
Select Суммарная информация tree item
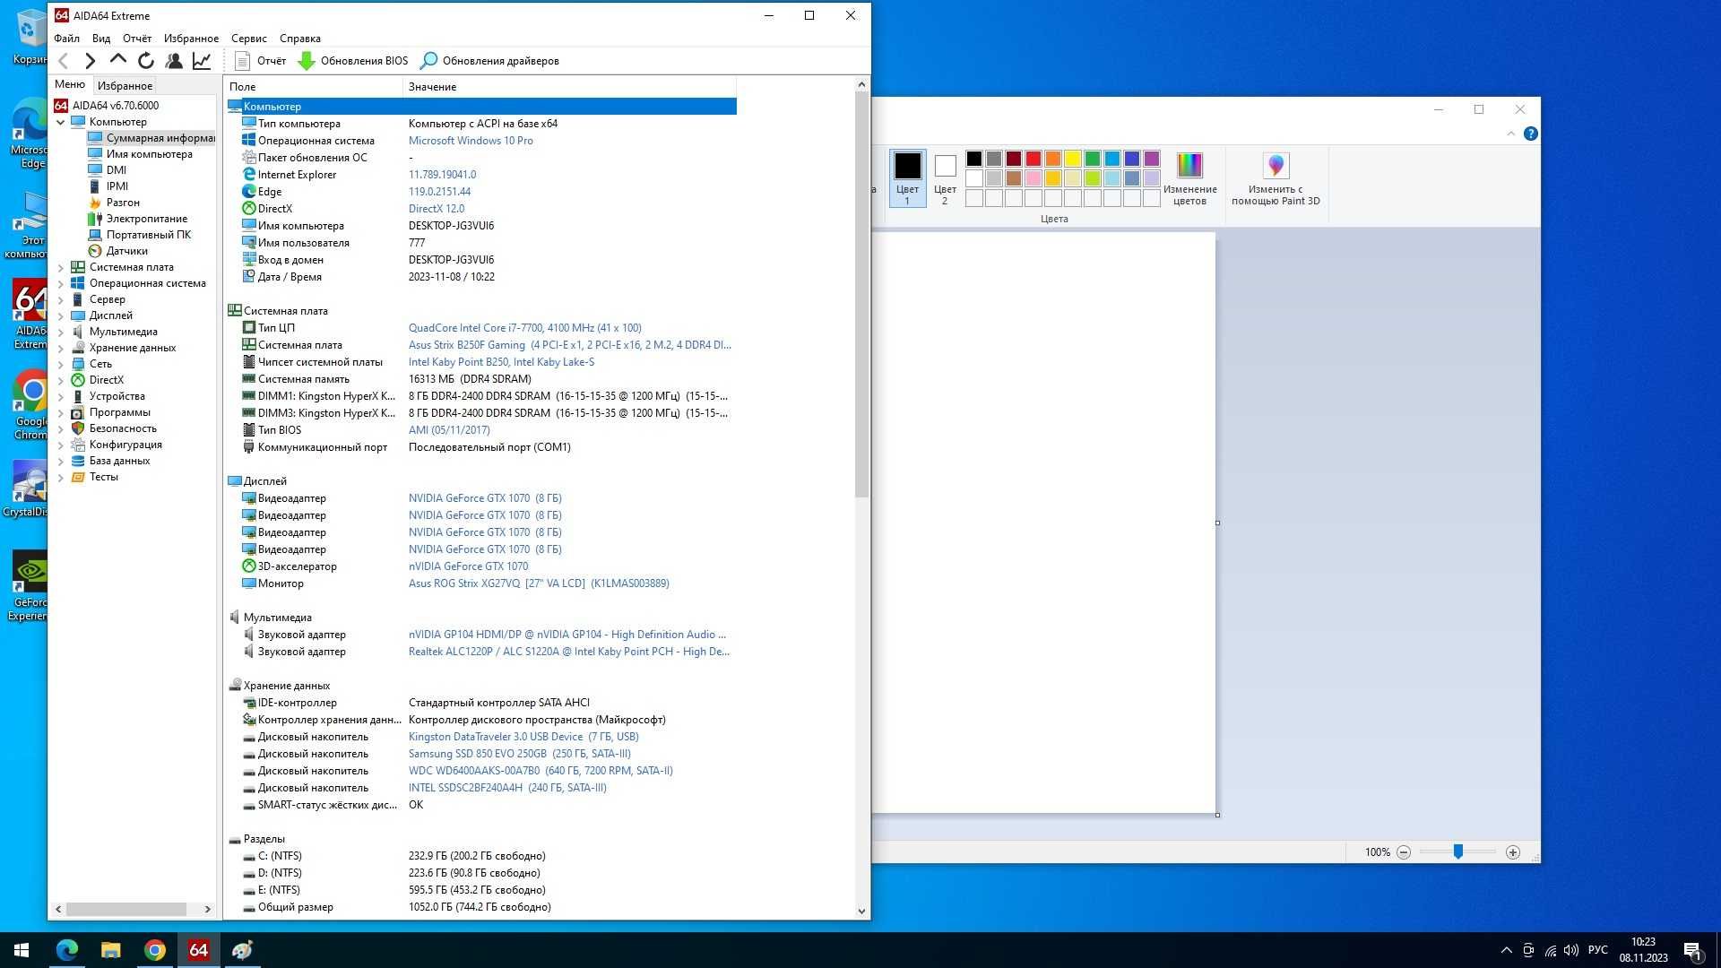[151, 138]
